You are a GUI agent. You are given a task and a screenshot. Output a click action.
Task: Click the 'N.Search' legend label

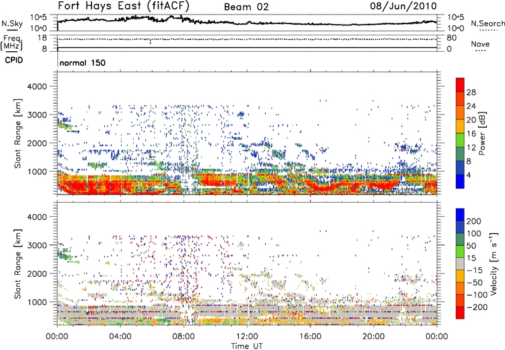[487, 23]
